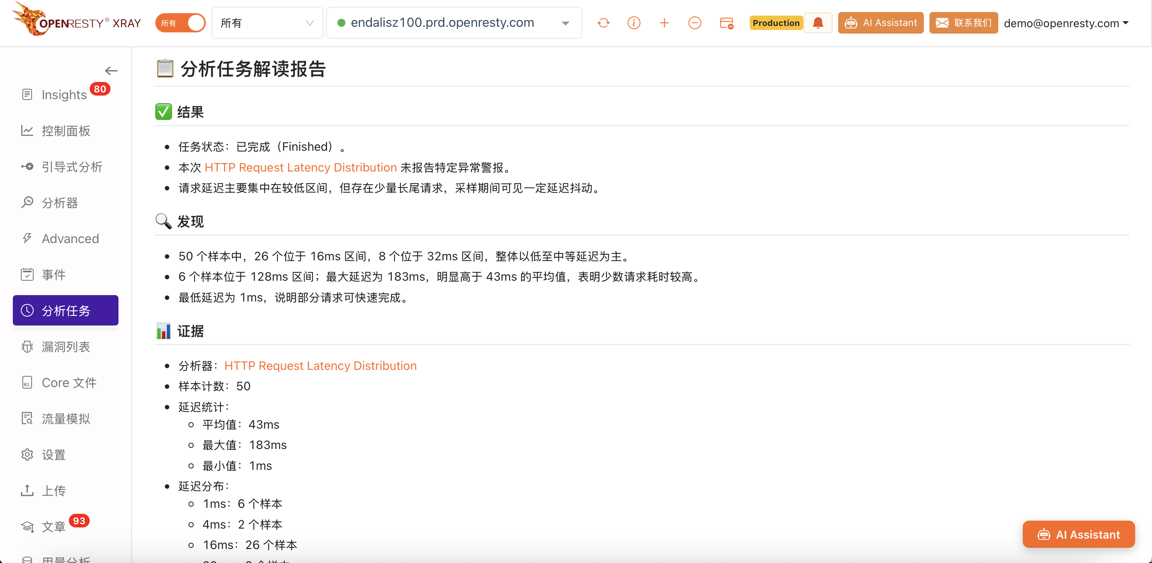Open 控制面板 dashboard in sidebar
Viewport: 1152px width, 563px height.
point(66,131)
